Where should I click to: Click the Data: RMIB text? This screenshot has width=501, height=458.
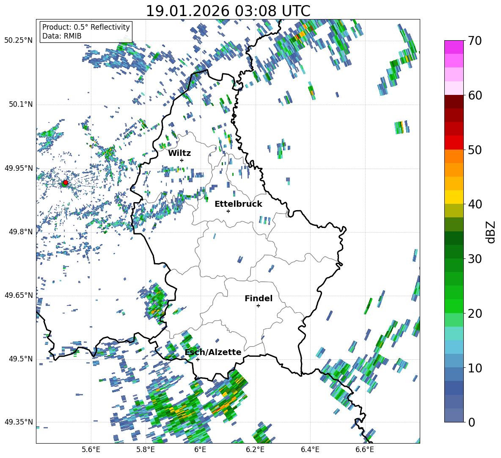pos(62,36)
